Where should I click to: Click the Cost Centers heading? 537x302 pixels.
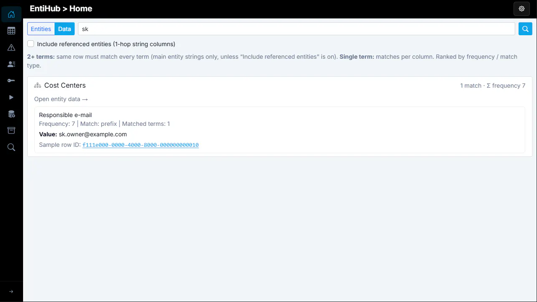[x=65, y=86]
